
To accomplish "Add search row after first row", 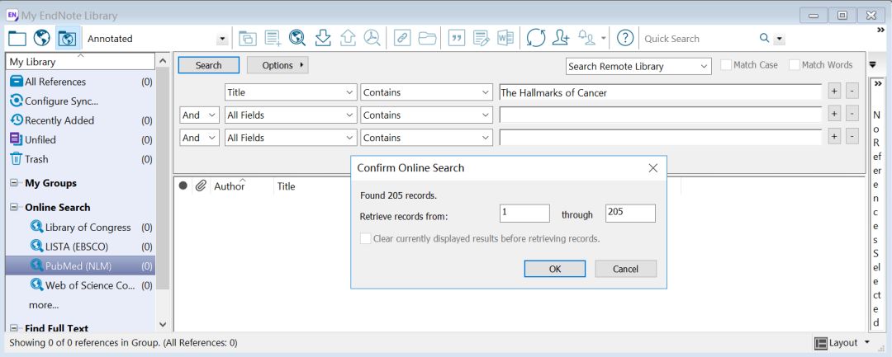I will (x=834, y=92).
